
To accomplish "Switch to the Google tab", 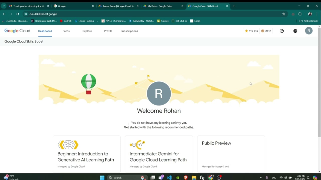I will (74, 6).
